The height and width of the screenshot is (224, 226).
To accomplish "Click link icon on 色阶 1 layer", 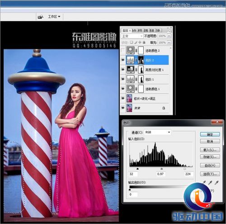I will pos(136,79).
